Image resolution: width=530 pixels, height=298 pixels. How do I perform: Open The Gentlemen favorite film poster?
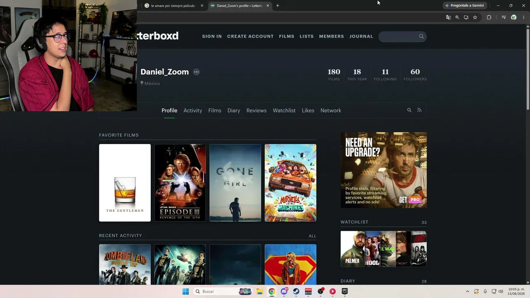[125, 183]
